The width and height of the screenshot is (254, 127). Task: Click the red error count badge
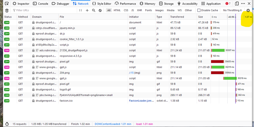tap(228, 4)
